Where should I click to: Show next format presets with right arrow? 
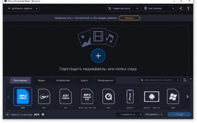187,97
